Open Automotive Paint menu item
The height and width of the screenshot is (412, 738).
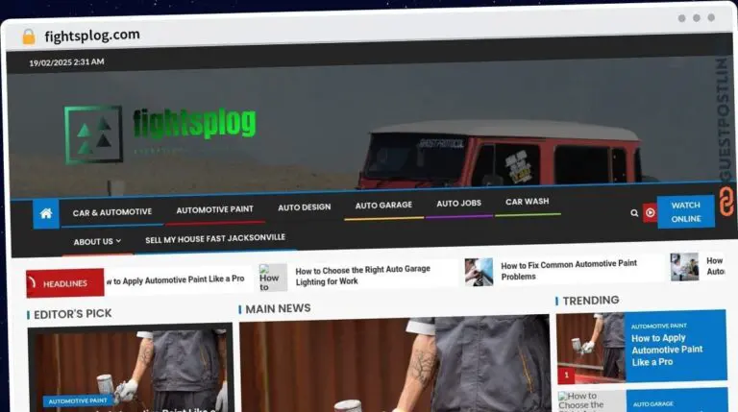(x=214, y=209)
